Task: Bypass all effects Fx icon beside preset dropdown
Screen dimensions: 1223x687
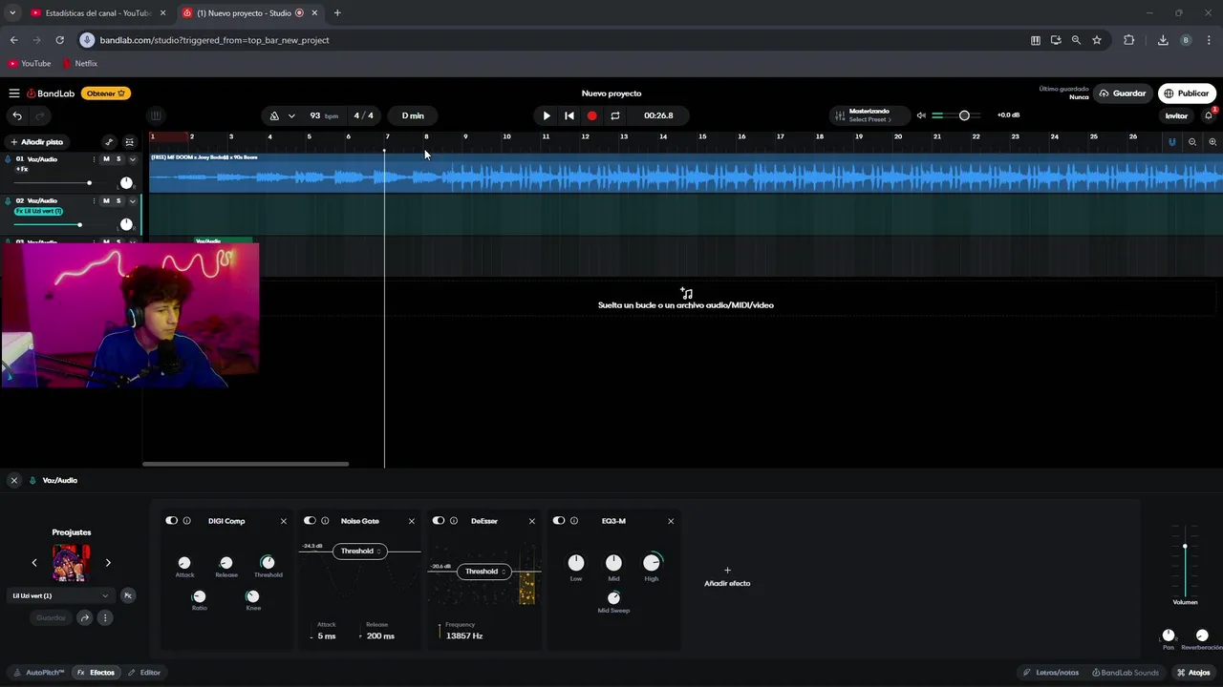Action: coord(128,595)
